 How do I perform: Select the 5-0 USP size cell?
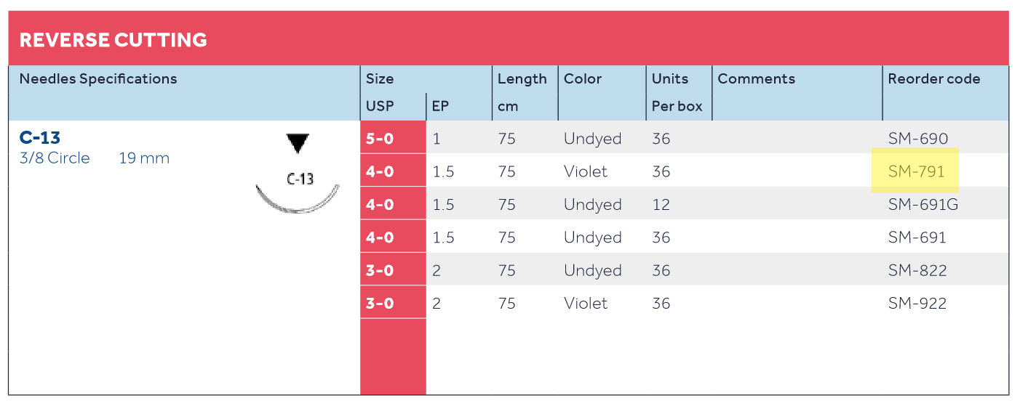tap(380, 138)
